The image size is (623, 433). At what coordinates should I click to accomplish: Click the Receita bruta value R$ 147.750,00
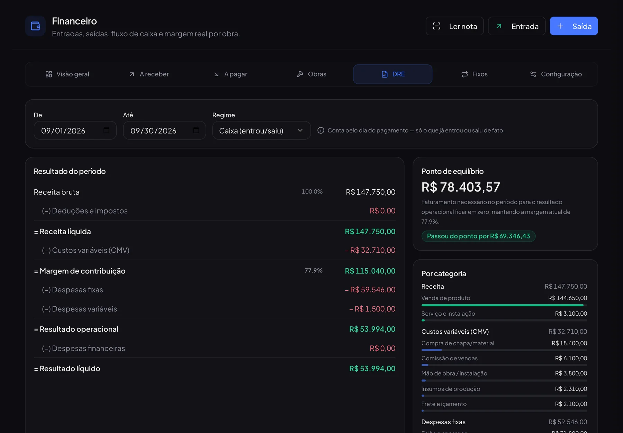coord(370,192)
